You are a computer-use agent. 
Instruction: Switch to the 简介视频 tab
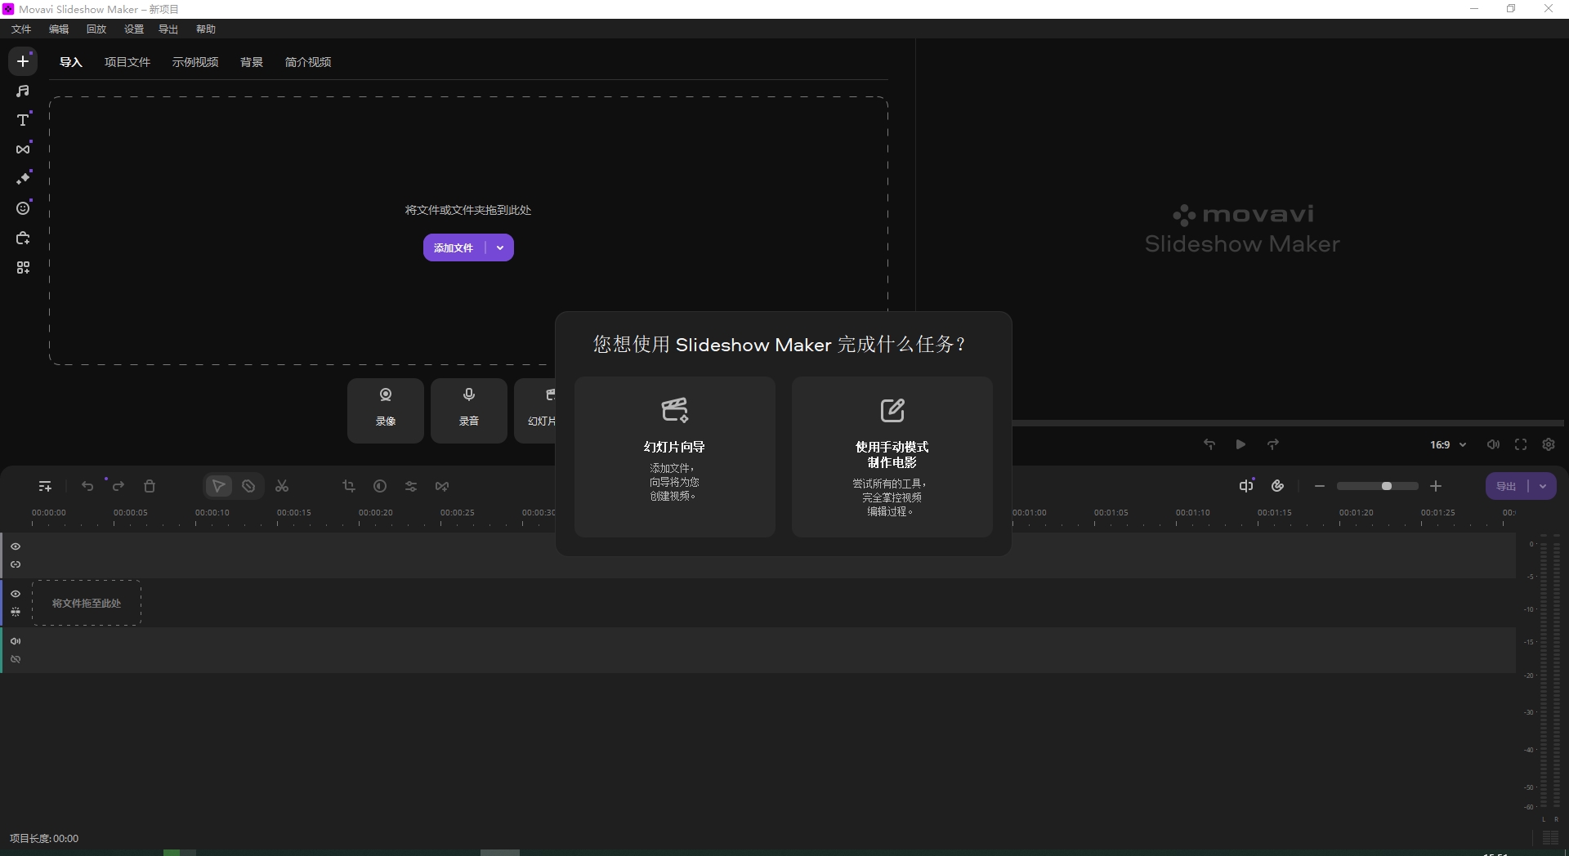pos(308,62)
